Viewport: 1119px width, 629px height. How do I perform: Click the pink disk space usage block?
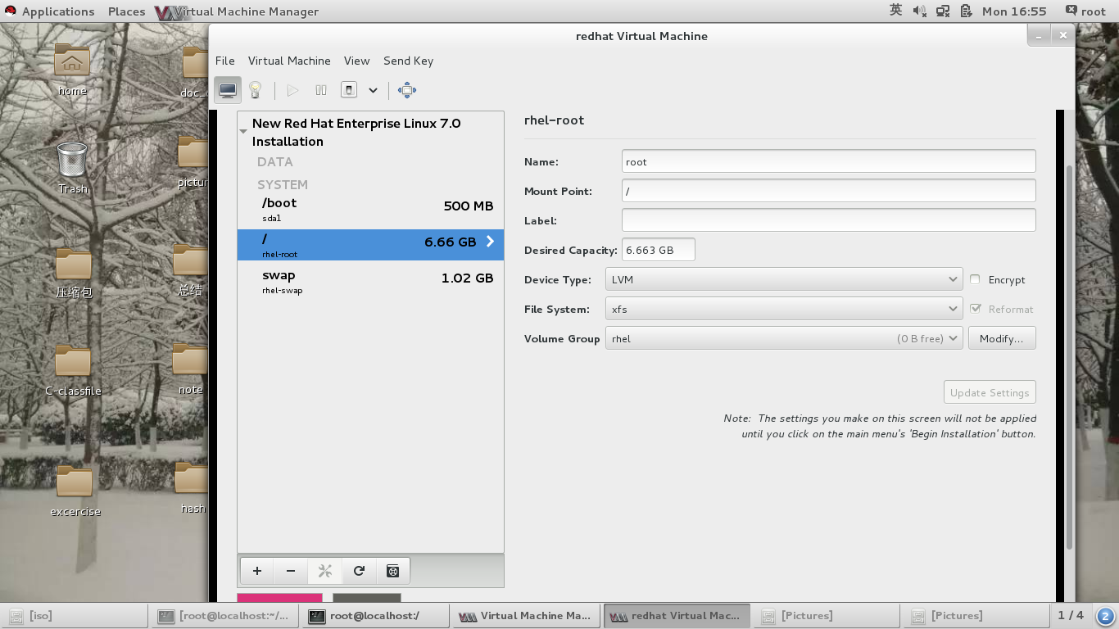[280, 598]
